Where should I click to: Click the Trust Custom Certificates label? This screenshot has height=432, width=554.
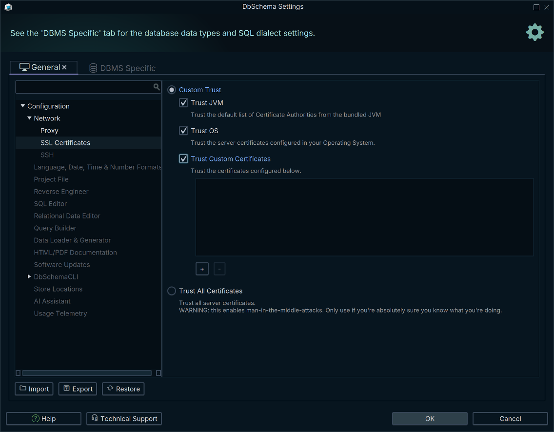pos(231,158)
